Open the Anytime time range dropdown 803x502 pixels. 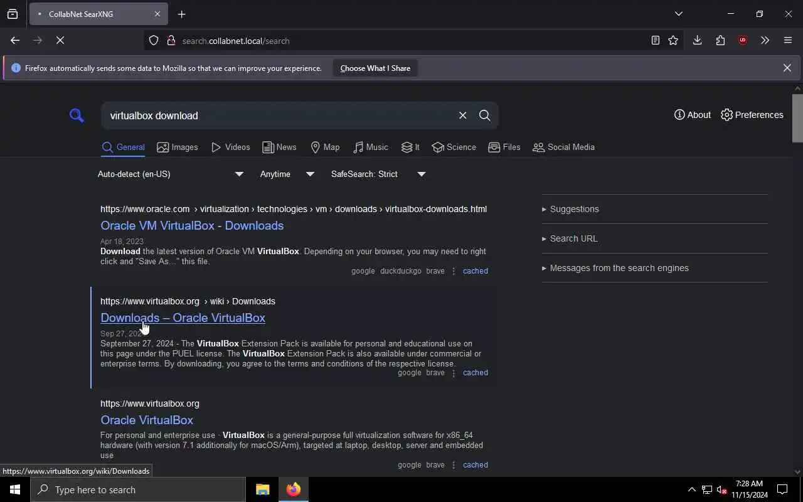coord(287,174)
